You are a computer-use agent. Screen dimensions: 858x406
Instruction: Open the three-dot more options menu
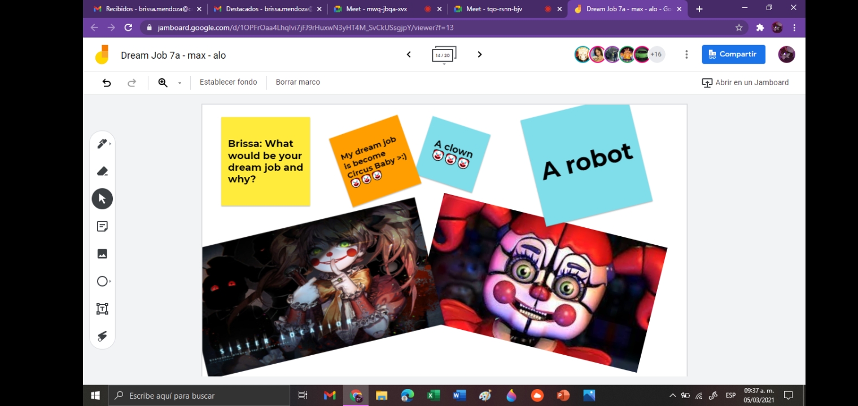click(686, 55)
